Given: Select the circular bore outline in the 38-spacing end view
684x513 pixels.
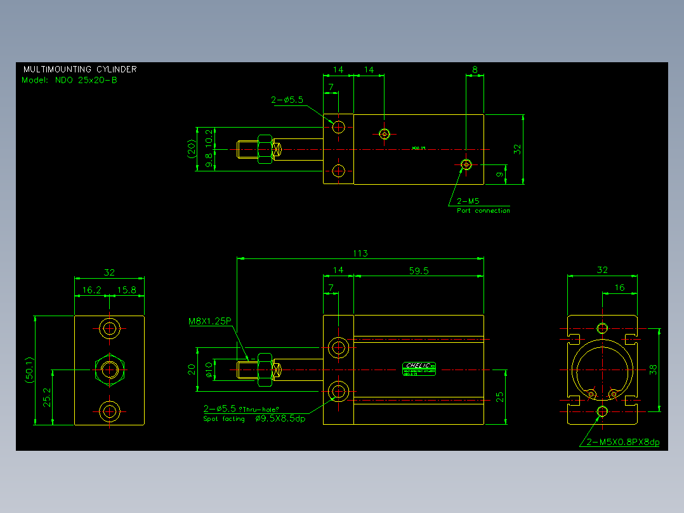Looking at the screenshot, I should 602,370.
